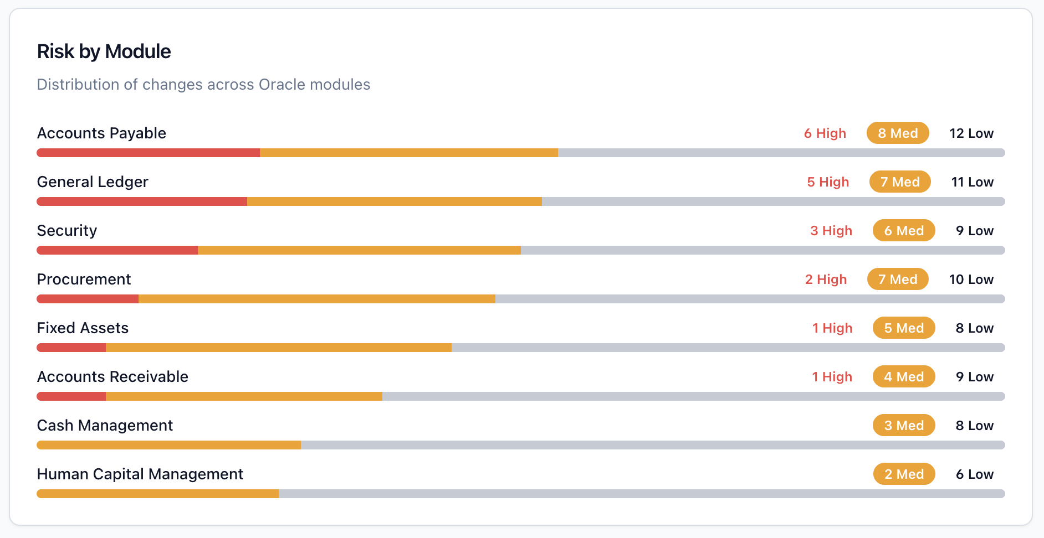The image size is (1044, 538).
Task: Click the red segment of Accounts Payable bar
Action: pos(148,153)
